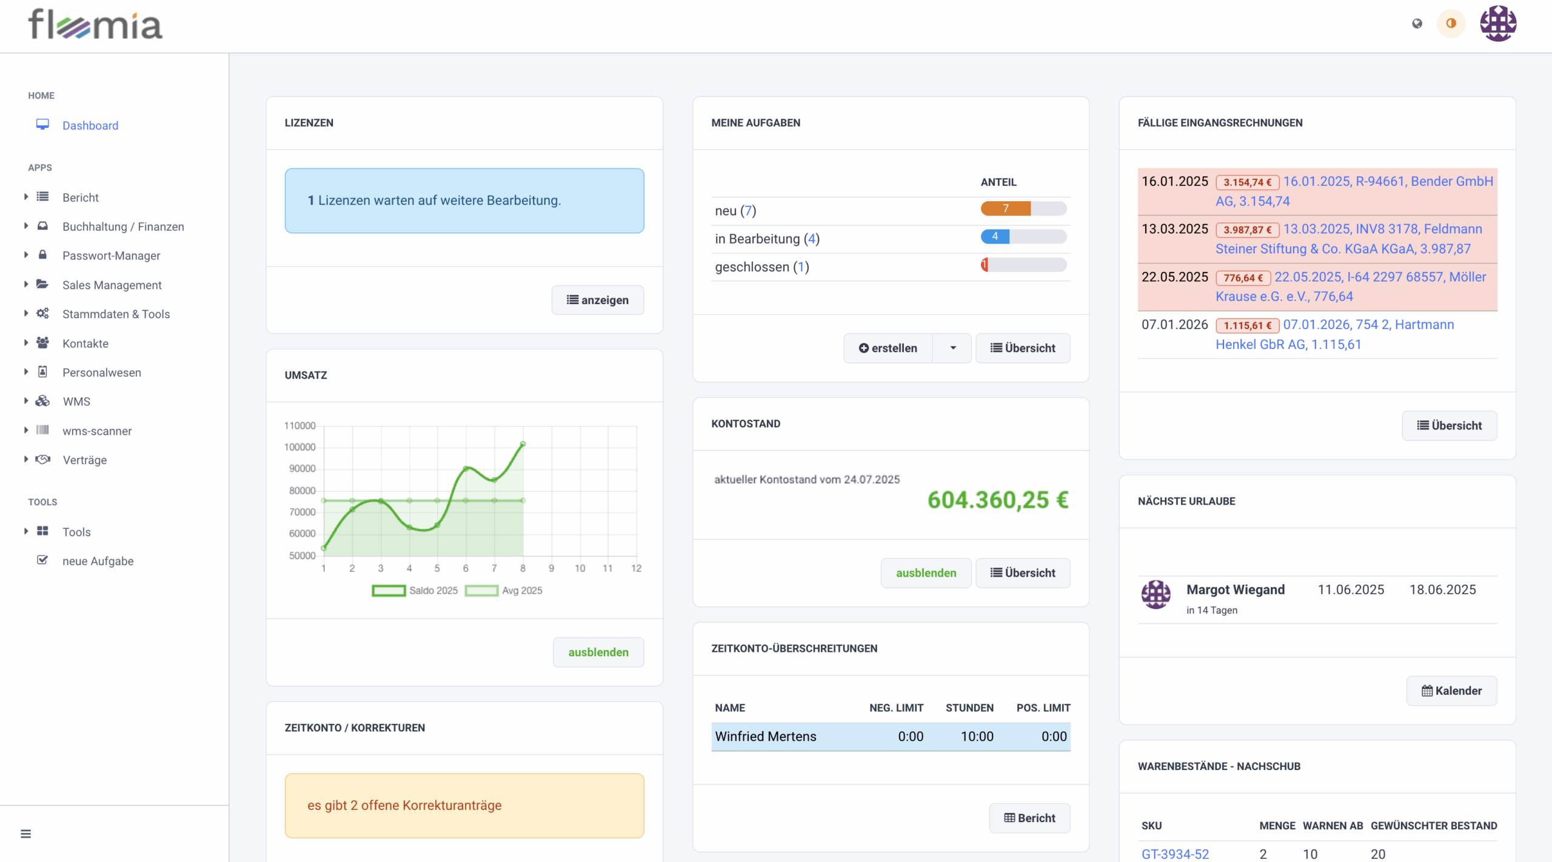Viewport: 1552px width, 862px height.
Task: Select Sales Management in the sidebar
Action: [x=112, y=285]
